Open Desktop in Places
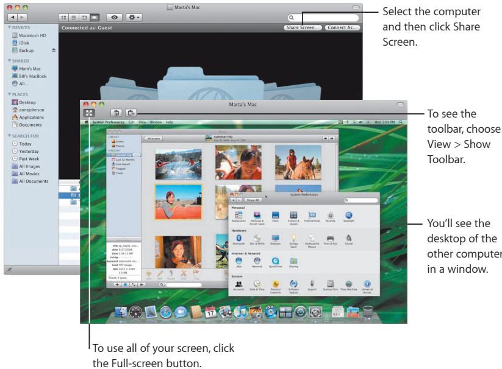Viewport: 502px width, 369px height. (24, 102)
